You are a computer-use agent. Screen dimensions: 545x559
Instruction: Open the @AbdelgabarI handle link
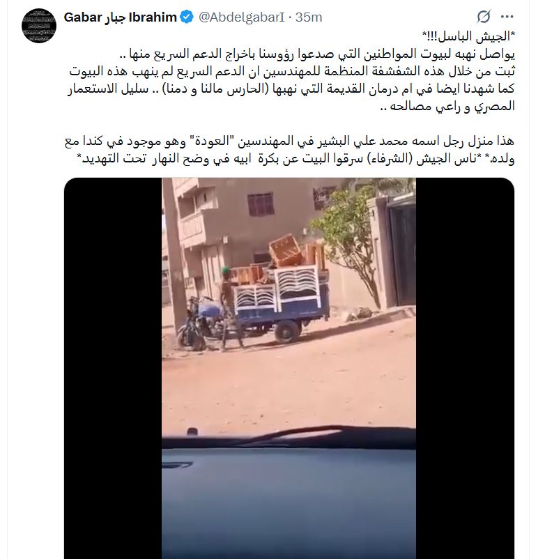coord(242,17)
